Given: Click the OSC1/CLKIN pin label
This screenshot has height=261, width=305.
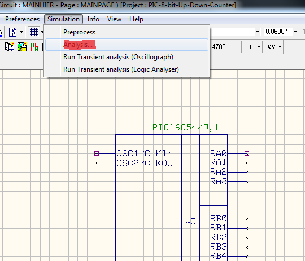Looking at the screenshot, I should click(145, 154).
